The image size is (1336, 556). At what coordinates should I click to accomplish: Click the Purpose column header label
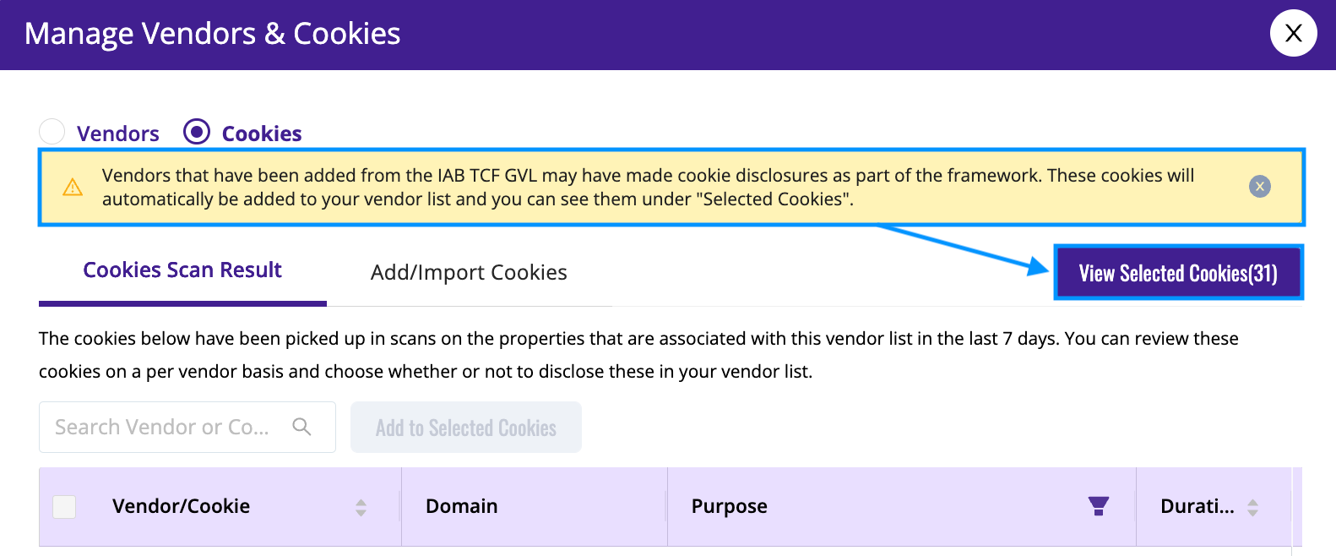tap(730, 506)
